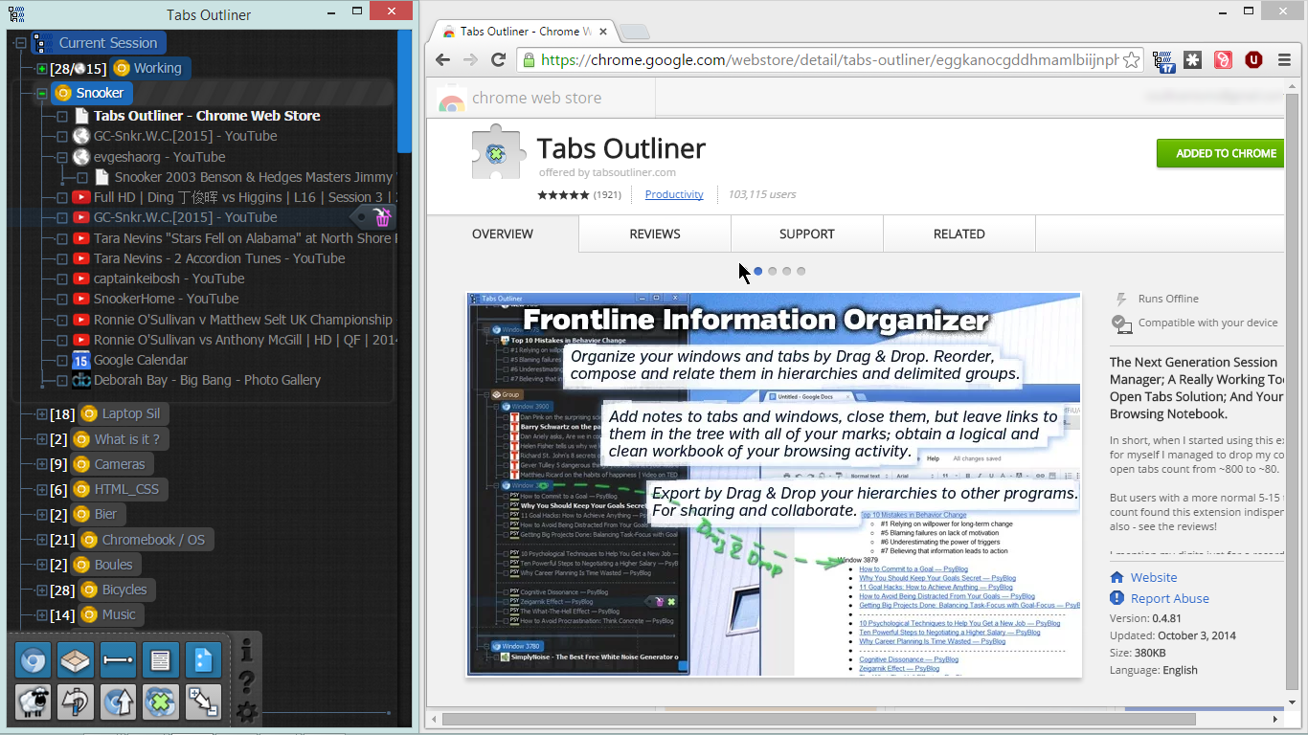Click the Google Calendar row icon
Image resolution: width=1308 pixels, height=735 pixels.
click(x=81, y=360)
